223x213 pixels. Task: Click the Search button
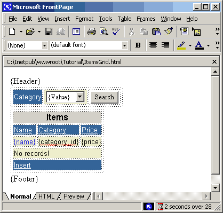105,97
